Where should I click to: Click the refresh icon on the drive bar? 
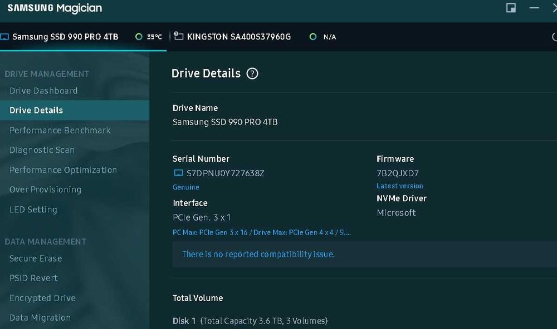point(555,37)
